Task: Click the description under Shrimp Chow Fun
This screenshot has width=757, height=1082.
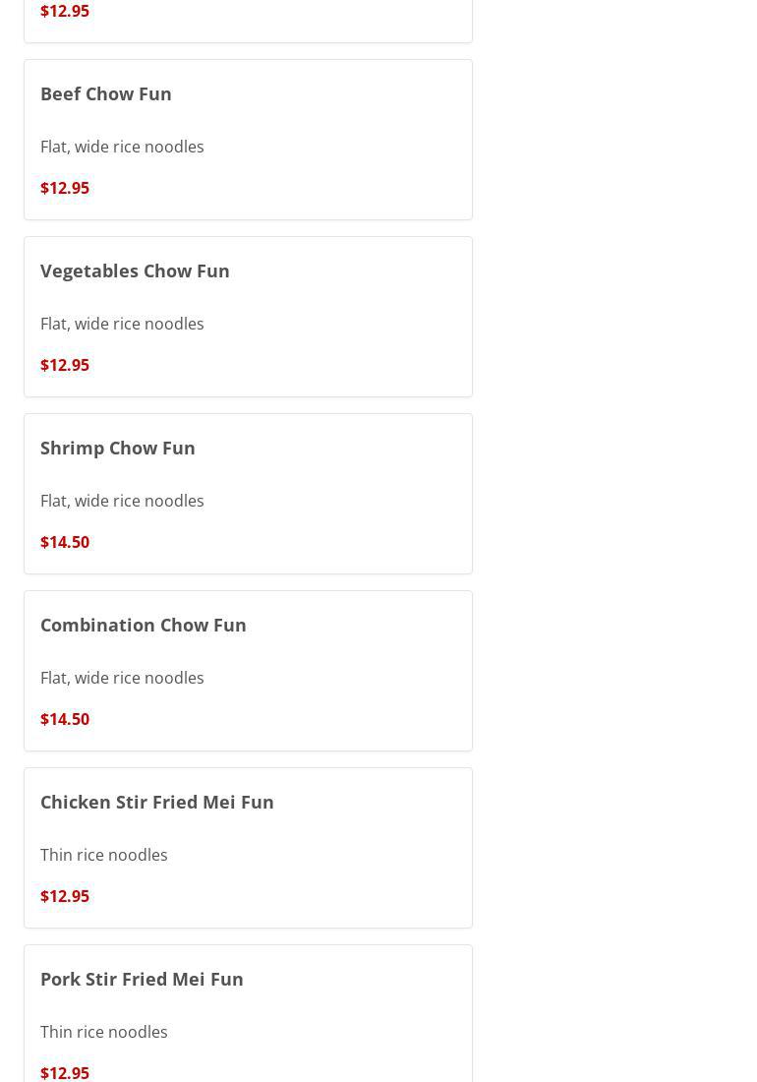Action: pos(122,501)
